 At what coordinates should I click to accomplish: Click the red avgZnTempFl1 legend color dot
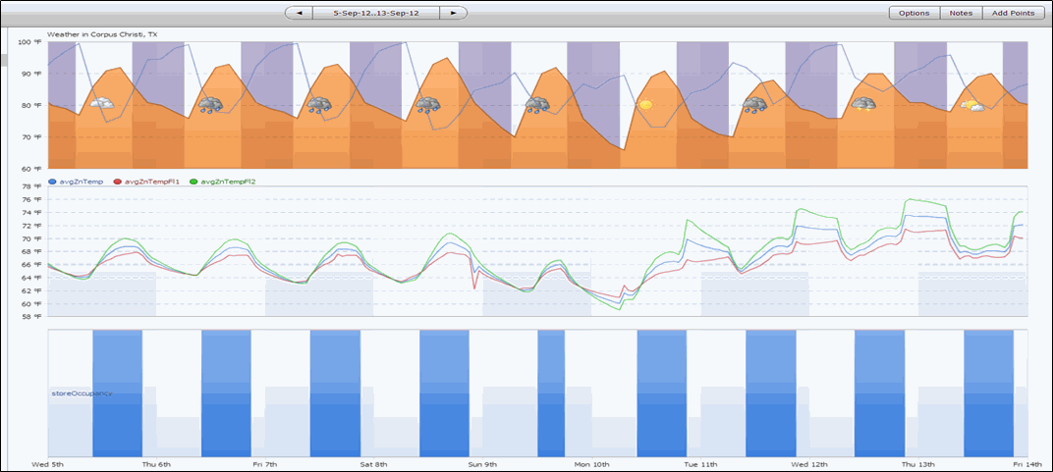118,182
